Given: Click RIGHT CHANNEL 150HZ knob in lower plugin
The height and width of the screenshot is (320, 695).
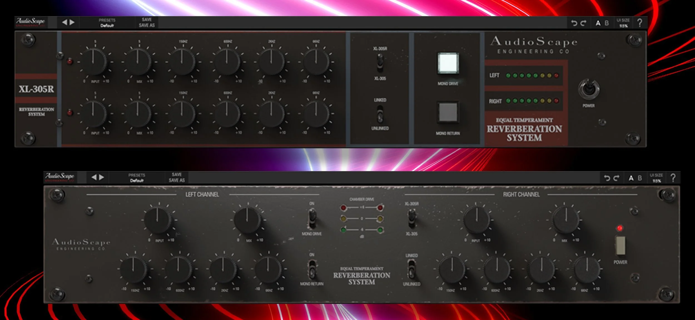Looking at the screenshot, I should (452, 269).
